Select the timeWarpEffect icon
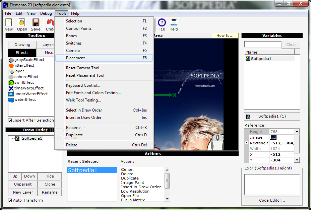This screenshot has width=311, height=210. point(11,88)
